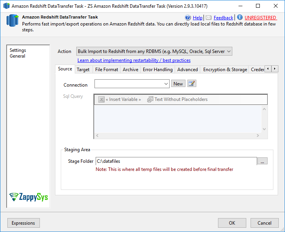The width and height of the screenshot is (285, 232).
Task: Close the DataTransfer Task dialog
Action: (276, 6)
